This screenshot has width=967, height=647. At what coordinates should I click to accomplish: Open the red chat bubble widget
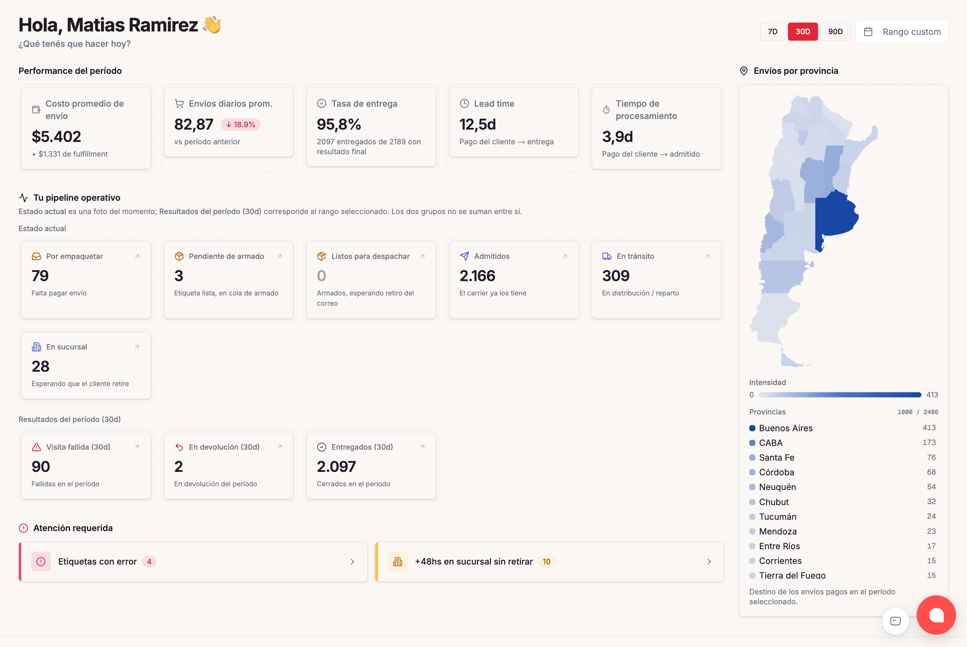coord(936,615)
